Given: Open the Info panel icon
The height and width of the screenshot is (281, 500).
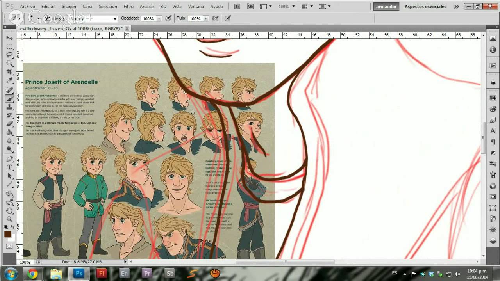Looking at the screenshot, I should click(493, 50).
